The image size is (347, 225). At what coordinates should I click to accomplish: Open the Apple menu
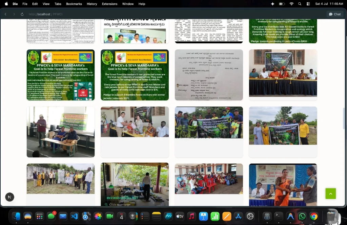click(x=6, y=4)
